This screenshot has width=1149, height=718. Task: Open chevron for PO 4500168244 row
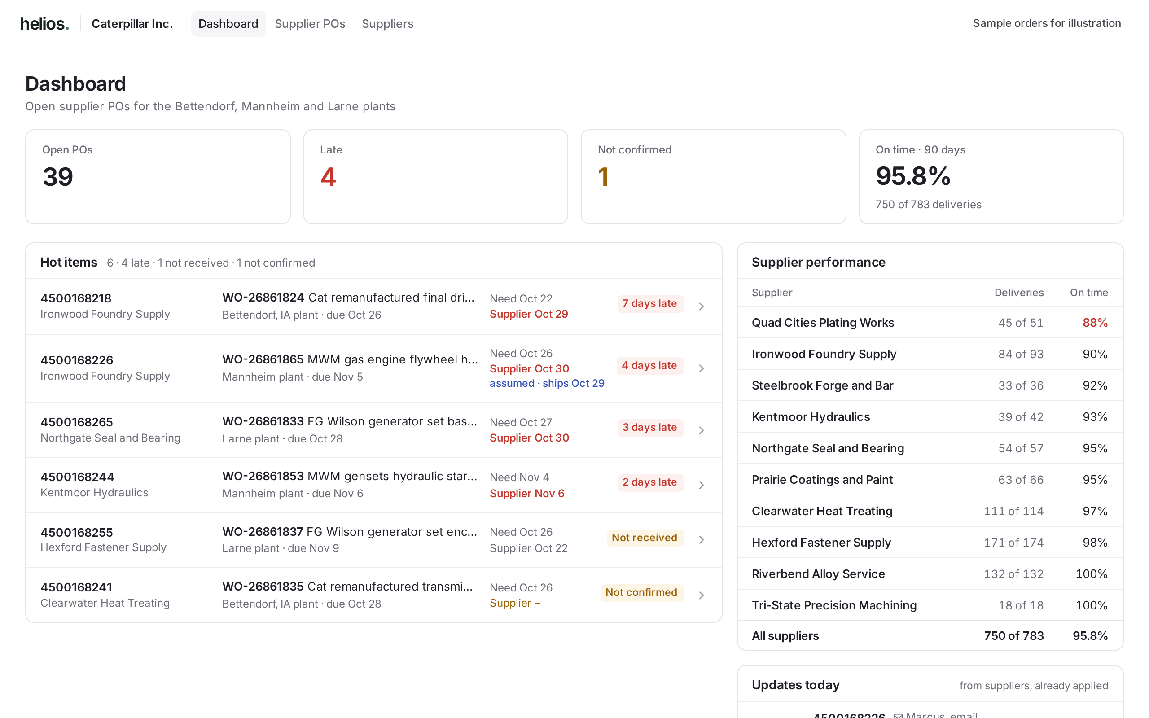pos(701,485)
